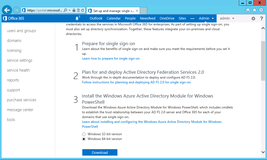The height and width of the screenshot is (160, 267).
Task: Open Favorites with the star icon
Action: click(254, 10)
